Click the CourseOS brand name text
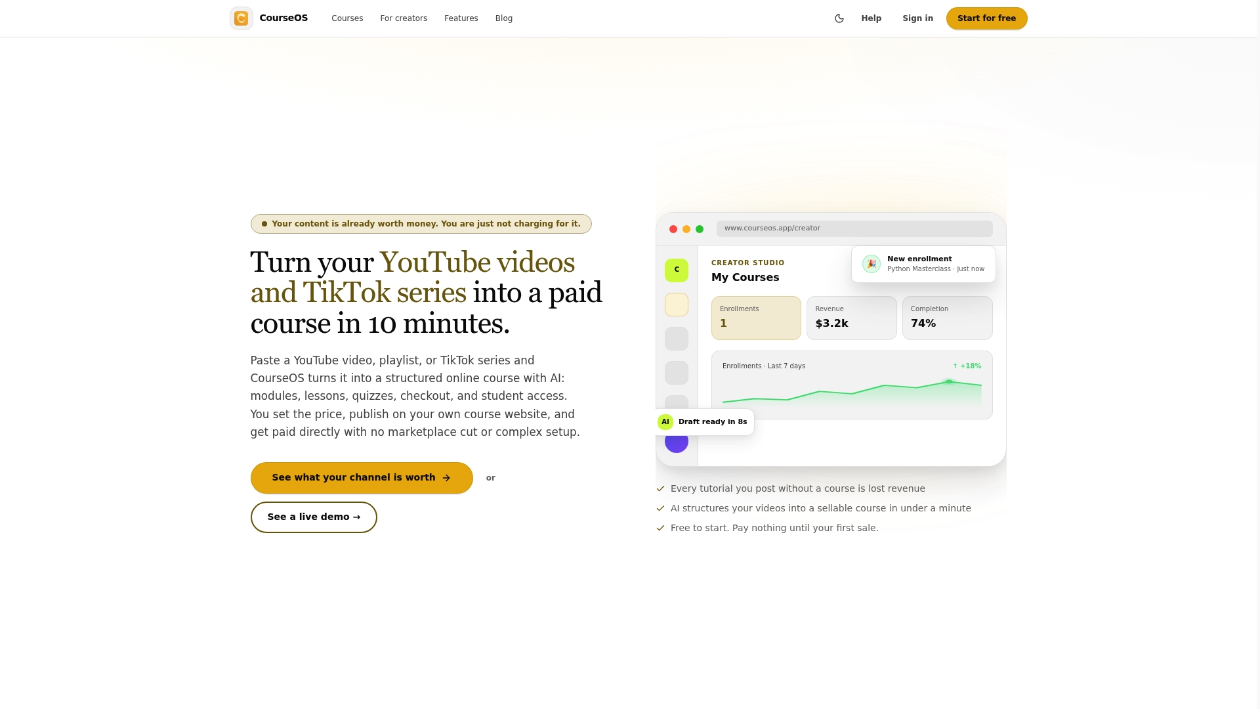 283,18
